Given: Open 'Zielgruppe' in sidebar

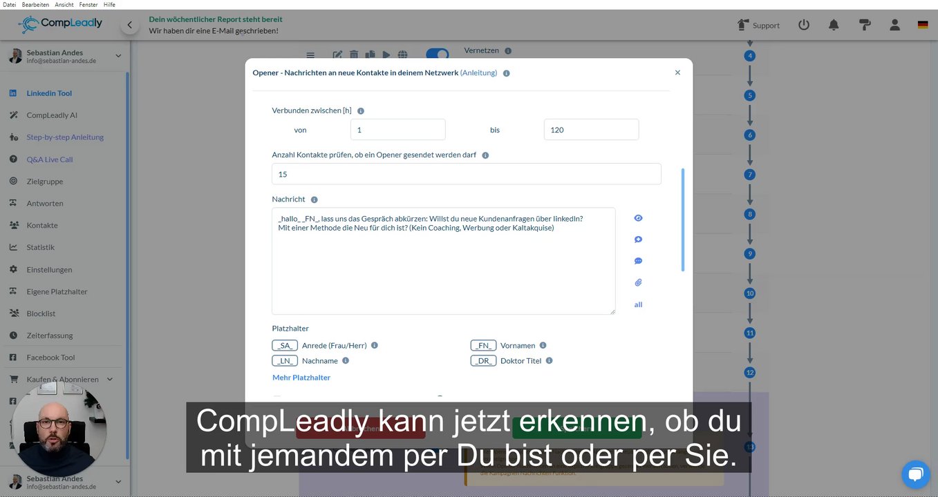Looking at the screenshot, I should coord(45,182).
